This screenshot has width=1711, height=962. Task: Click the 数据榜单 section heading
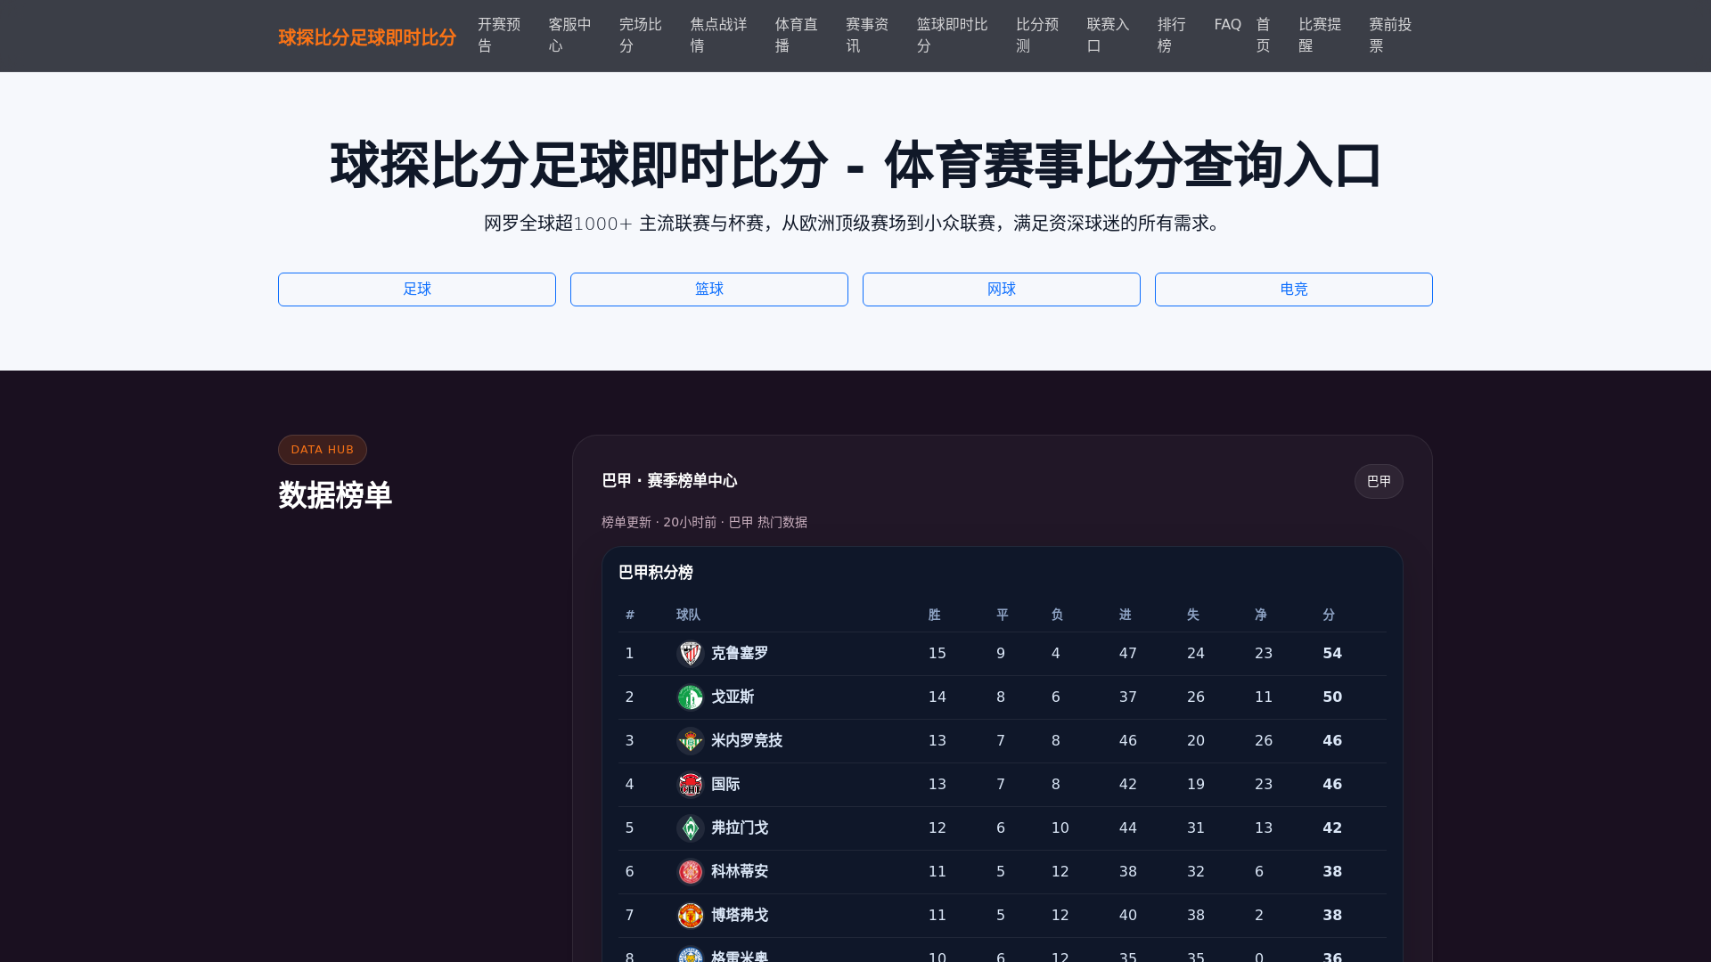pos(335,495)
